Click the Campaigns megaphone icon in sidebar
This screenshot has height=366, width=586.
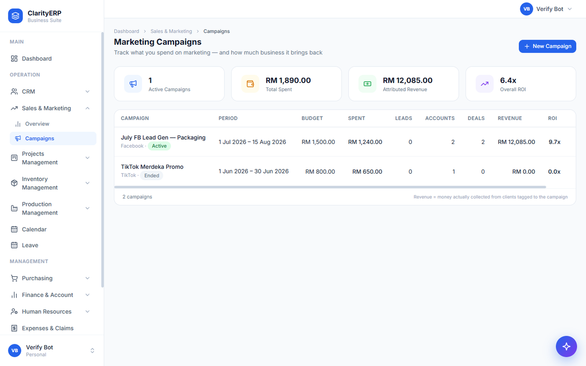(x=18, y=138)
